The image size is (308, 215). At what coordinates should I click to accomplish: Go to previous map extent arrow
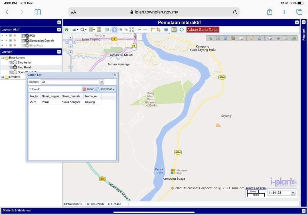[139, 30]
